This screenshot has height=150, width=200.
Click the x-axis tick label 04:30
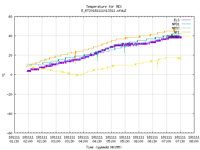click(97, 142)
